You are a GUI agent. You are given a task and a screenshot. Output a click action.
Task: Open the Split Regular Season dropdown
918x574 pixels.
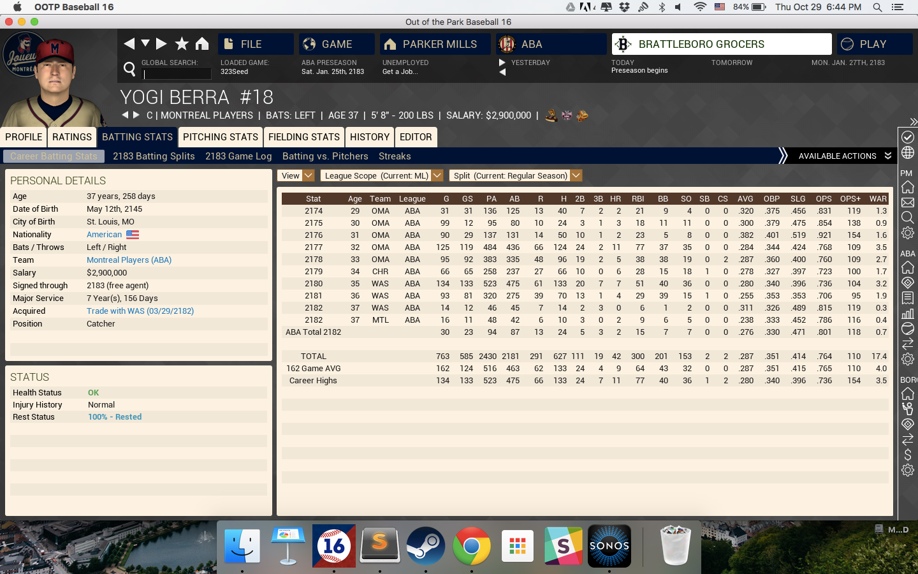tap(516, 175)
